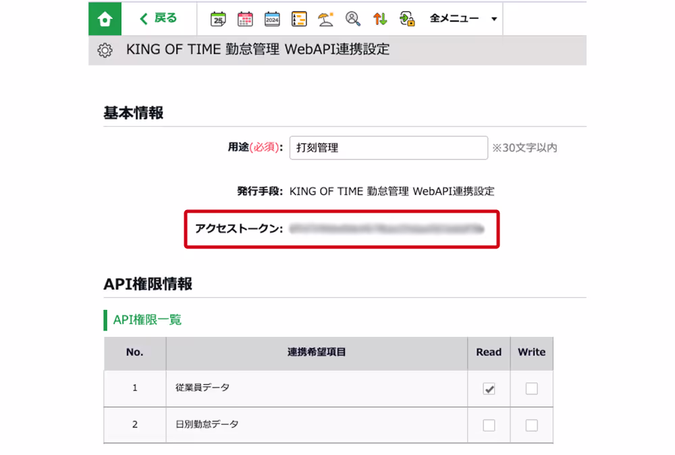This screenshot has height=455, width=675.
Task: Click row number 1 cell
Action: tap(135, 388)
